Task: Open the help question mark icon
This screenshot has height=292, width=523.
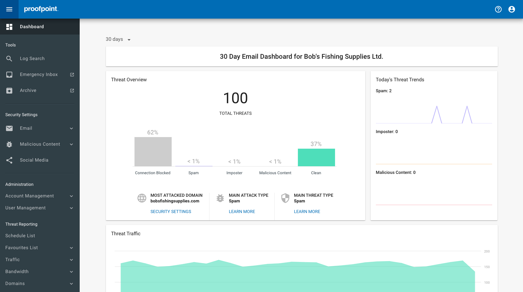Action: 498,9
